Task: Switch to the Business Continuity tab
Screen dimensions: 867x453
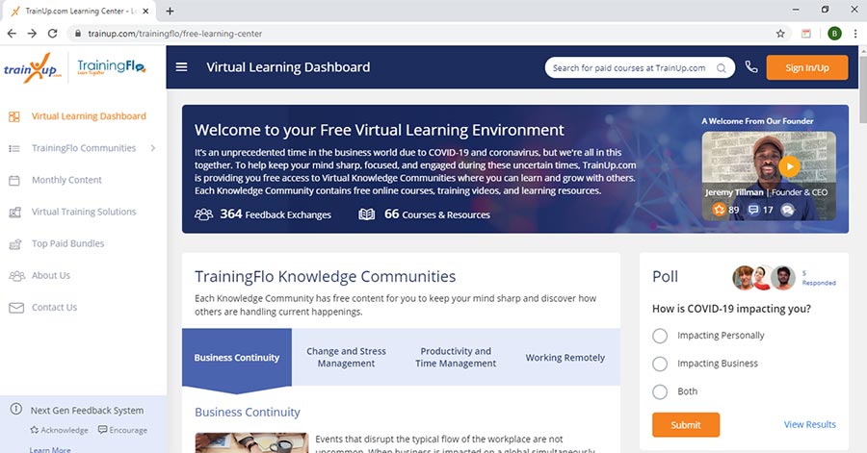Action: (x=237, y=358)
